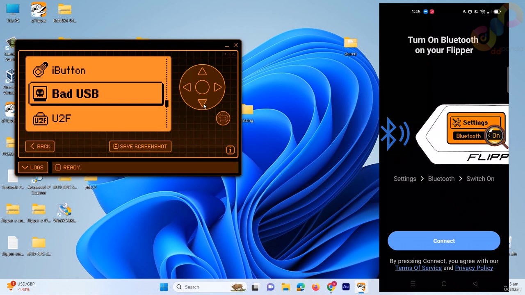
Task: Open the Terms Of Service link
Action: [418, 268]
